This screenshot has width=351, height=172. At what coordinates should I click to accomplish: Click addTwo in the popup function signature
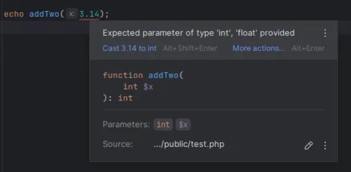(164, 75)
